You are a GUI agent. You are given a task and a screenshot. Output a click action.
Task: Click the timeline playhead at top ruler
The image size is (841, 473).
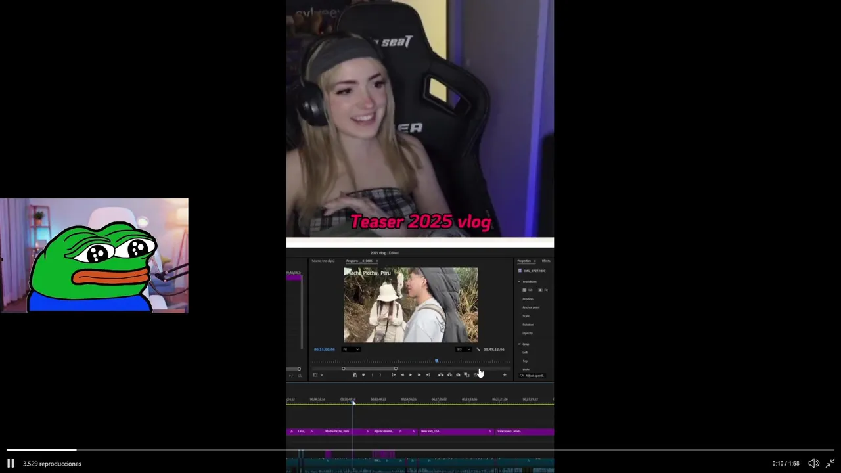point(353,402)
